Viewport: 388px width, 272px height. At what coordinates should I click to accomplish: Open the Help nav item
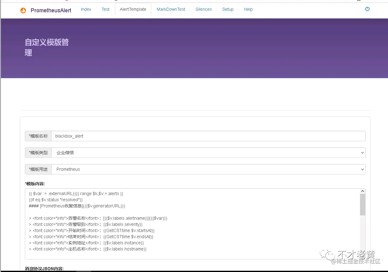click(x=248, y=9)
